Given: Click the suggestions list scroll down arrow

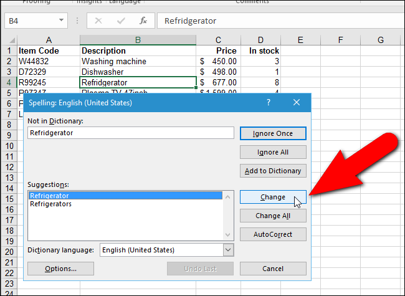Looking at the screenshot, I should point(228,234).
